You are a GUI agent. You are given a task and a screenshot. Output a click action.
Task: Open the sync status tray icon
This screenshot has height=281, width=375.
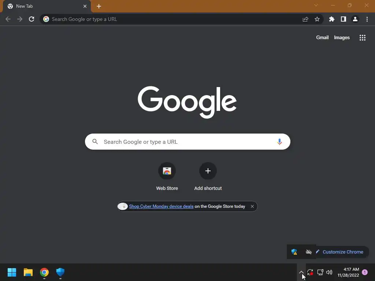[x=310, y=272]
